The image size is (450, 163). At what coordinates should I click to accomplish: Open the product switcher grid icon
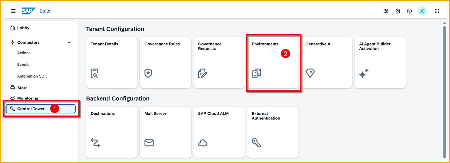(437, 11)
